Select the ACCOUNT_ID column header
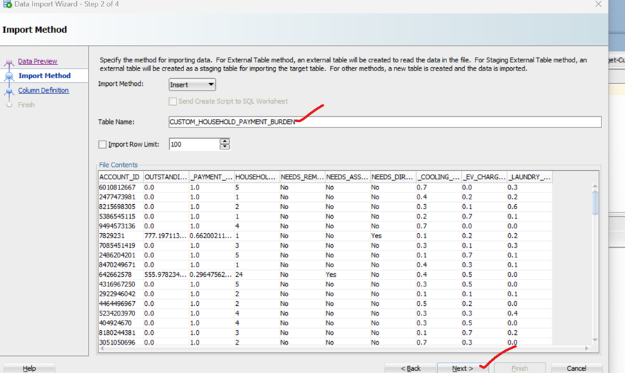Viewport: 625px width, 373px height. point(120,177)
